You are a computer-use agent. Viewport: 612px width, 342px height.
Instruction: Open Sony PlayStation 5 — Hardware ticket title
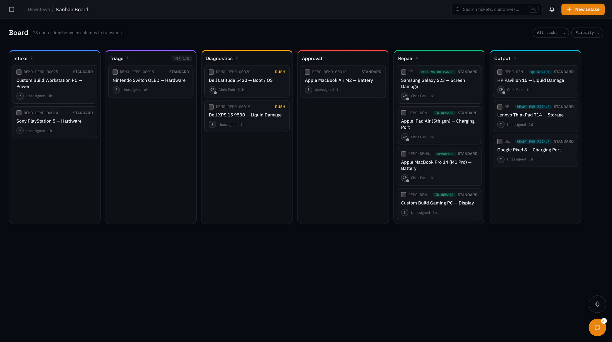point(49,121)
